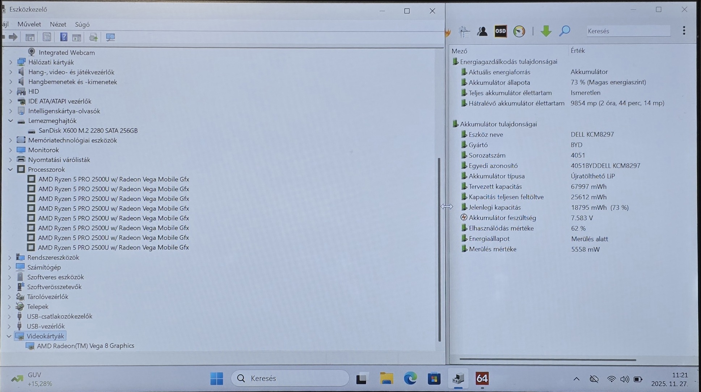Open the three-dot options menu in AIDA64
This screenshot has height=392, width=701.
[684, 31]
